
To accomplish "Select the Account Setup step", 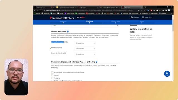I will tap(115, 21).
